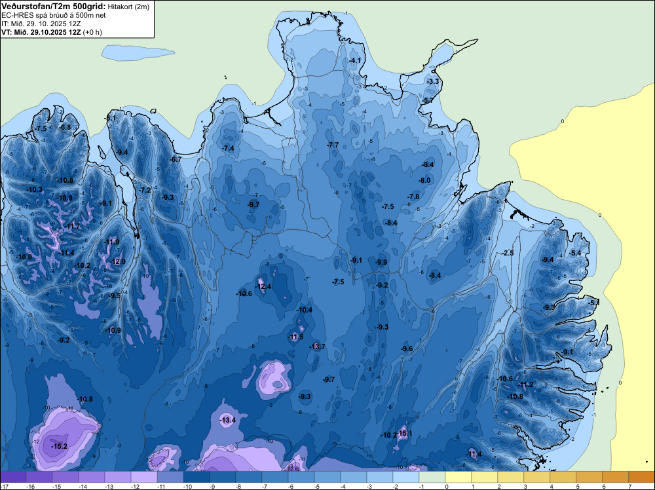Click the -12.9 temperature value on the map

[x=117, y=261]
